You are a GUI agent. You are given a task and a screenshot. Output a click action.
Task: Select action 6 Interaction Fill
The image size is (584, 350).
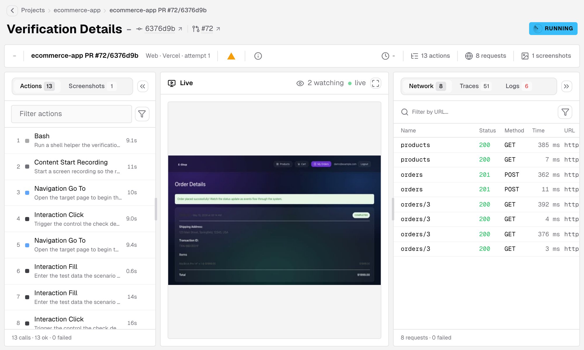point(80,271)
